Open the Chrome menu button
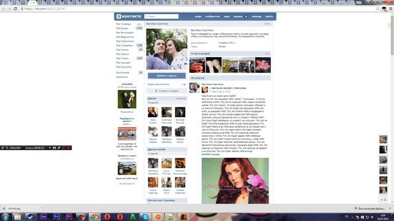Viewport: 394px width, 221px height. click(x=391, y=9)
